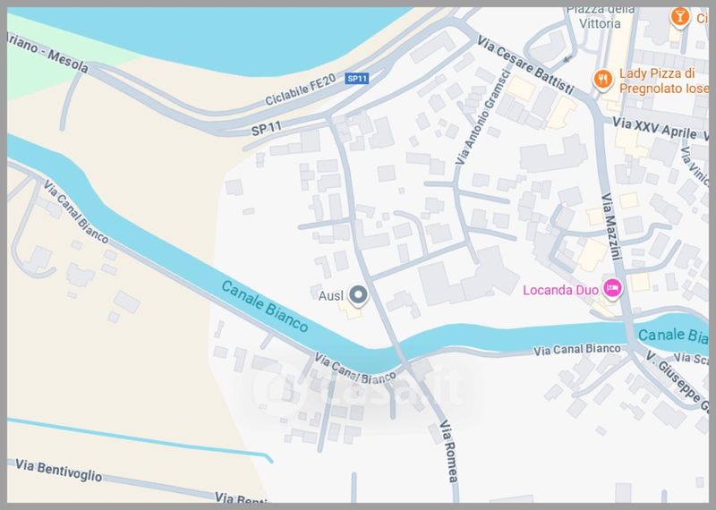The image size is (716, 510).
Task: Click the Canale Bianco water label at center
Action: click(x=265, y=306)
